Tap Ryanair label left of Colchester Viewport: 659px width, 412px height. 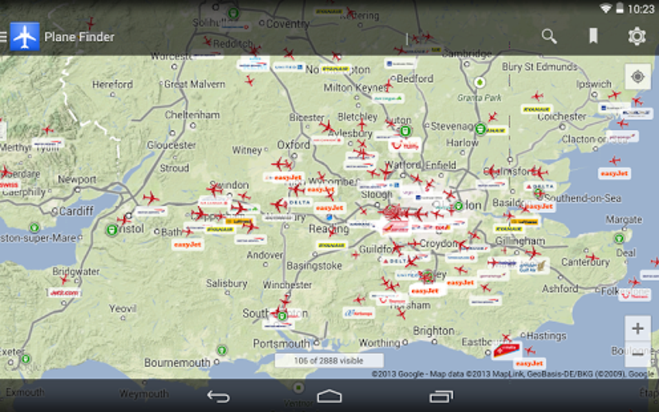[x=536, y=110]
